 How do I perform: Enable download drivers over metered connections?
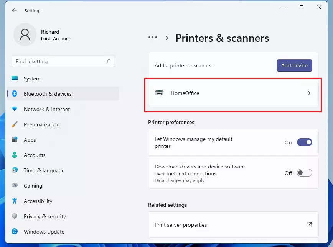[x=305, y=173]
